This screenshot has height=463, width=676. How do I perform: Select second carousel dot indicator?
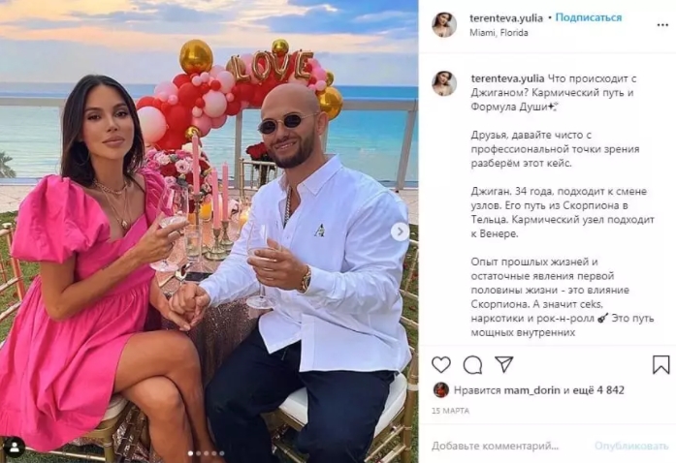click(x=198, y=453)
